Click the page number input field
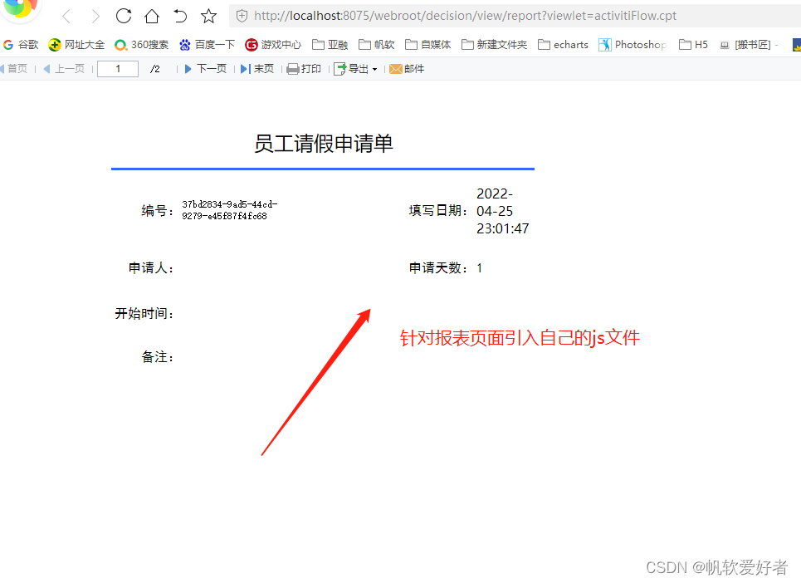The height and width of the screenshot is (583, 801). pyautogui.click(x=118, y=69)
